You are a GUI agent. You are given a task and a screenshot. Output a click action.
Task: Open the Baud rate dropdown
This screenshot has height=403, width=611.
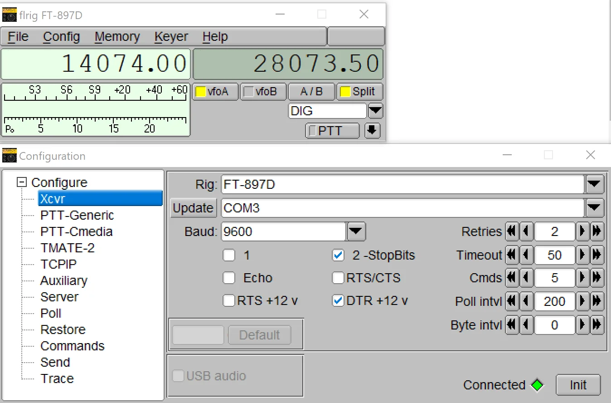(x=356, y=232)
